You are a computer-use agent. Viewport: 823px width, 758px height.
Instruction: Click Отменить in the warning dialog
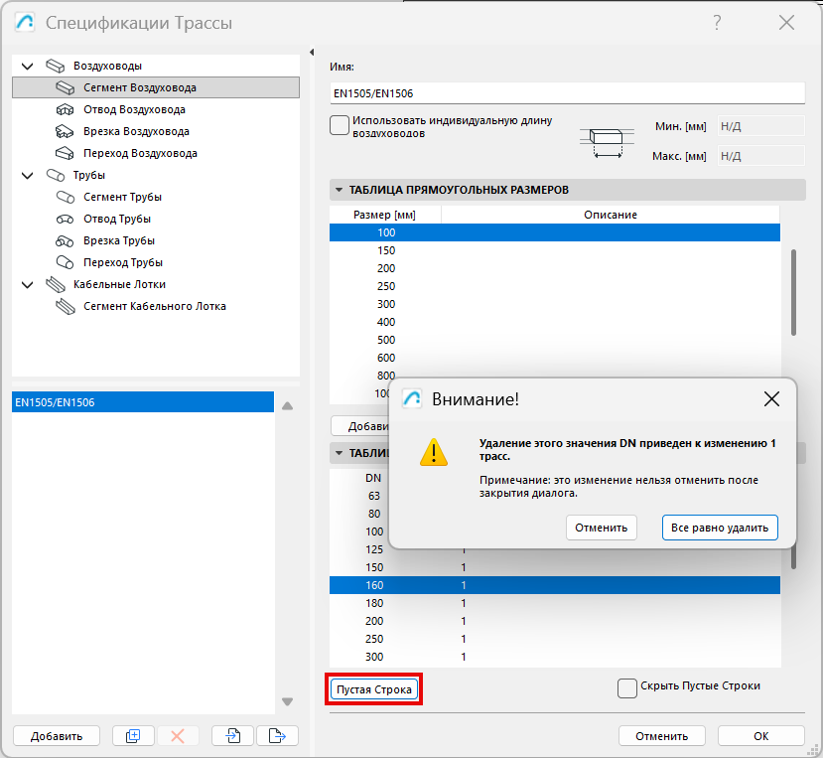click(601, 528)
